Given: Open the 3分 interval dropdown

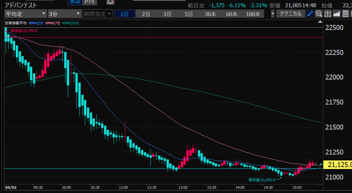Looking at the screenshot, I should [64, 14].
